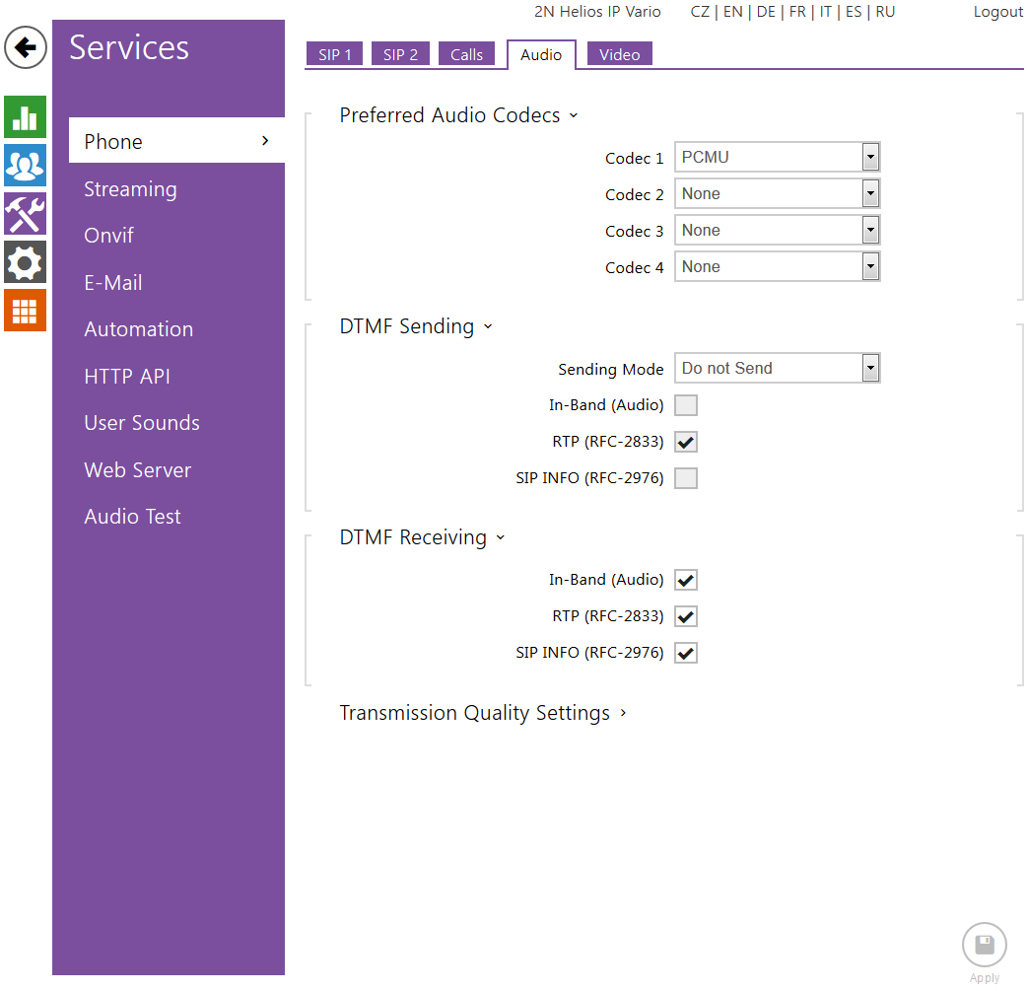Open Streaming in the Services menu
Screen dimensions: 1028x991
[x=130, y=189]
